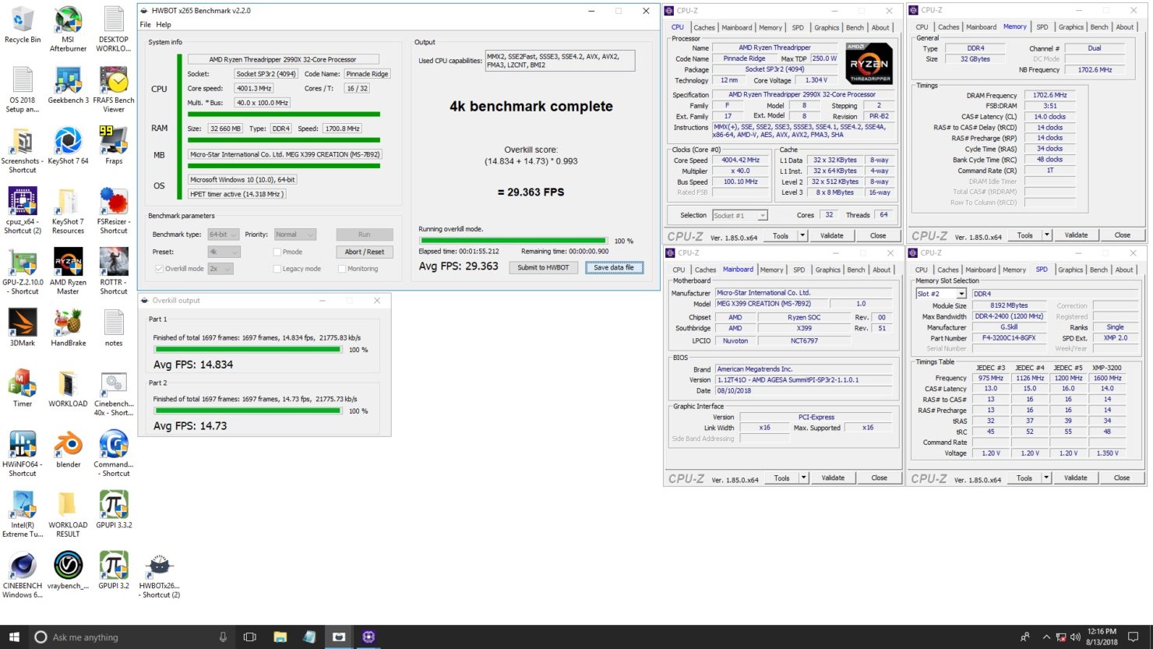Open the Recycle Bin desktop icon
Viewport: 1153px width, 649px height.
point(23,25)
